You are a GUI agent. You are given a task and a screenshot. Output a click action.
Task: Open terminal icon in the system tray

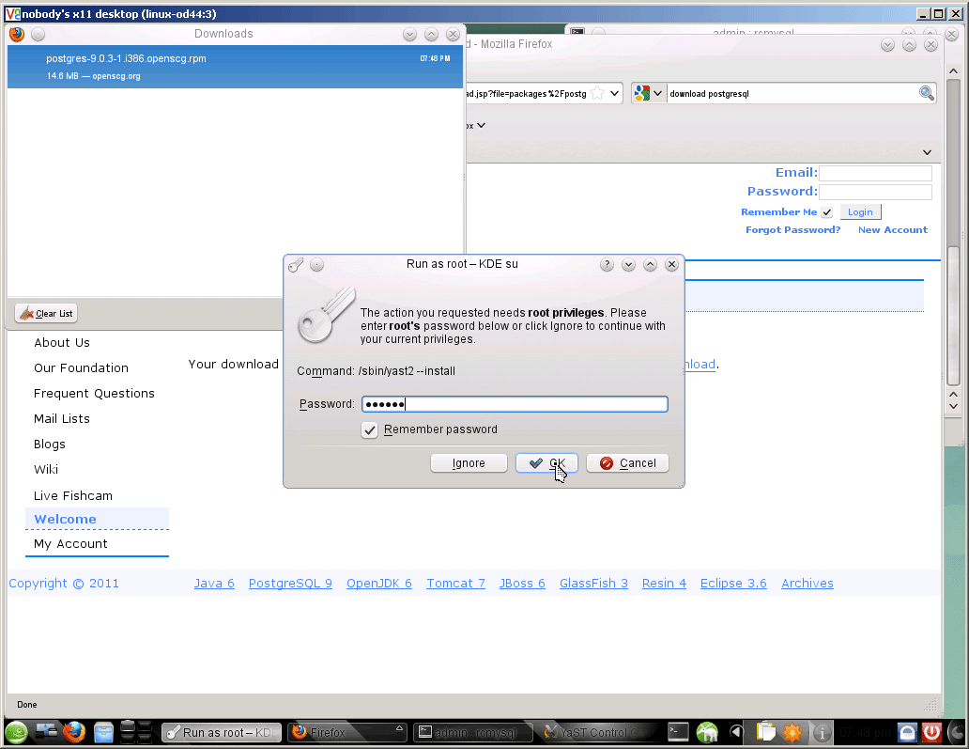[678, 732]
